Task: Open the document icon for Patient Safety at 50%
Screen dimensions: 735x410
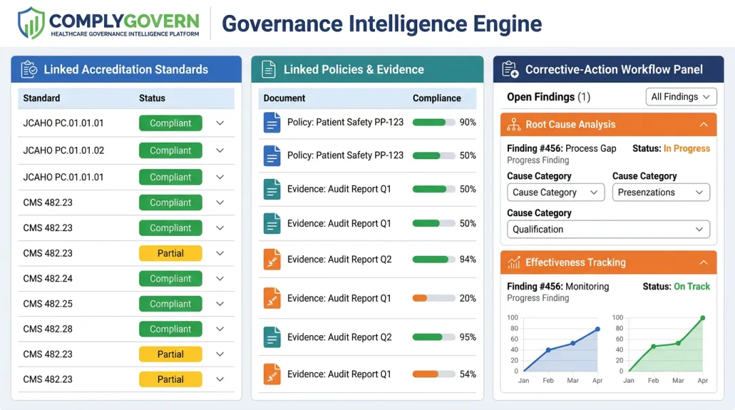Action: pyautogui.click(x=272, y=156)
